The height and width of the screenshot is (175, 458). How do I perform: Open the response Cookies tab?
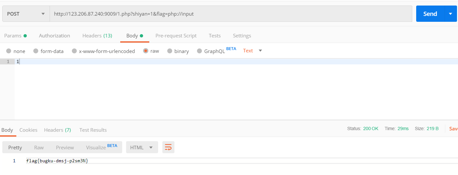(28, 130)
